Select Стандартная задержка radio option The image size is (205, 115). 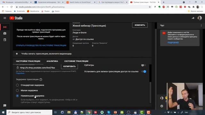click(x=17, y=85)
